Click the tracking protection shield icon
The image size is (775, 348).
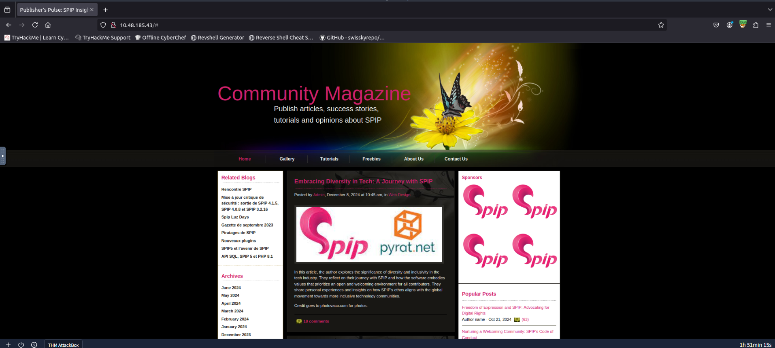coord(103,25)
